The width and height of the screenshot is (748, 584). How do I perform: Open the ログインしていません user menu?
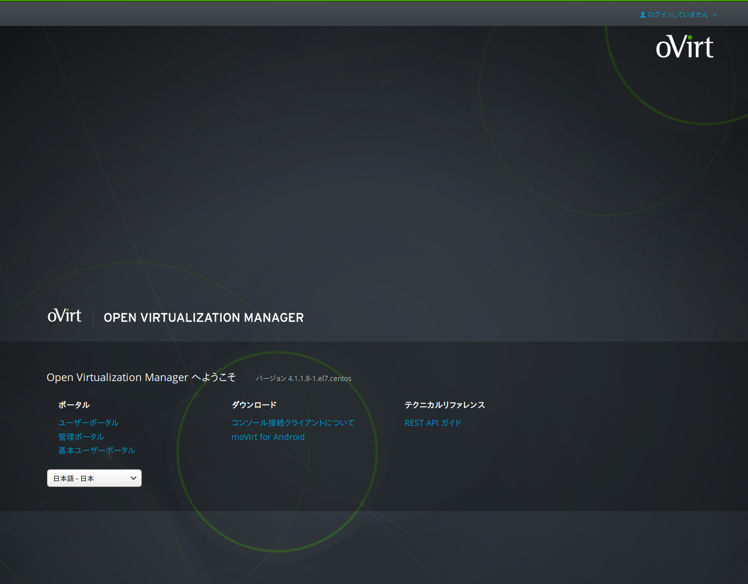(677, 14)
